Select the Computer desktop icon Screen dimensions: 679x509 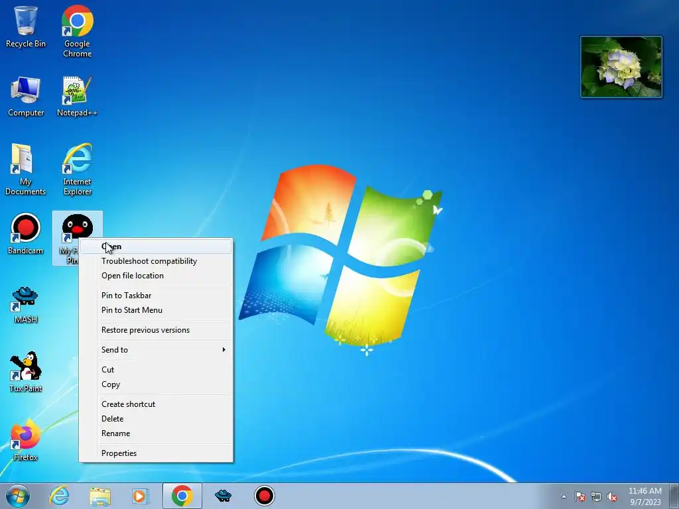pos(26,97)
